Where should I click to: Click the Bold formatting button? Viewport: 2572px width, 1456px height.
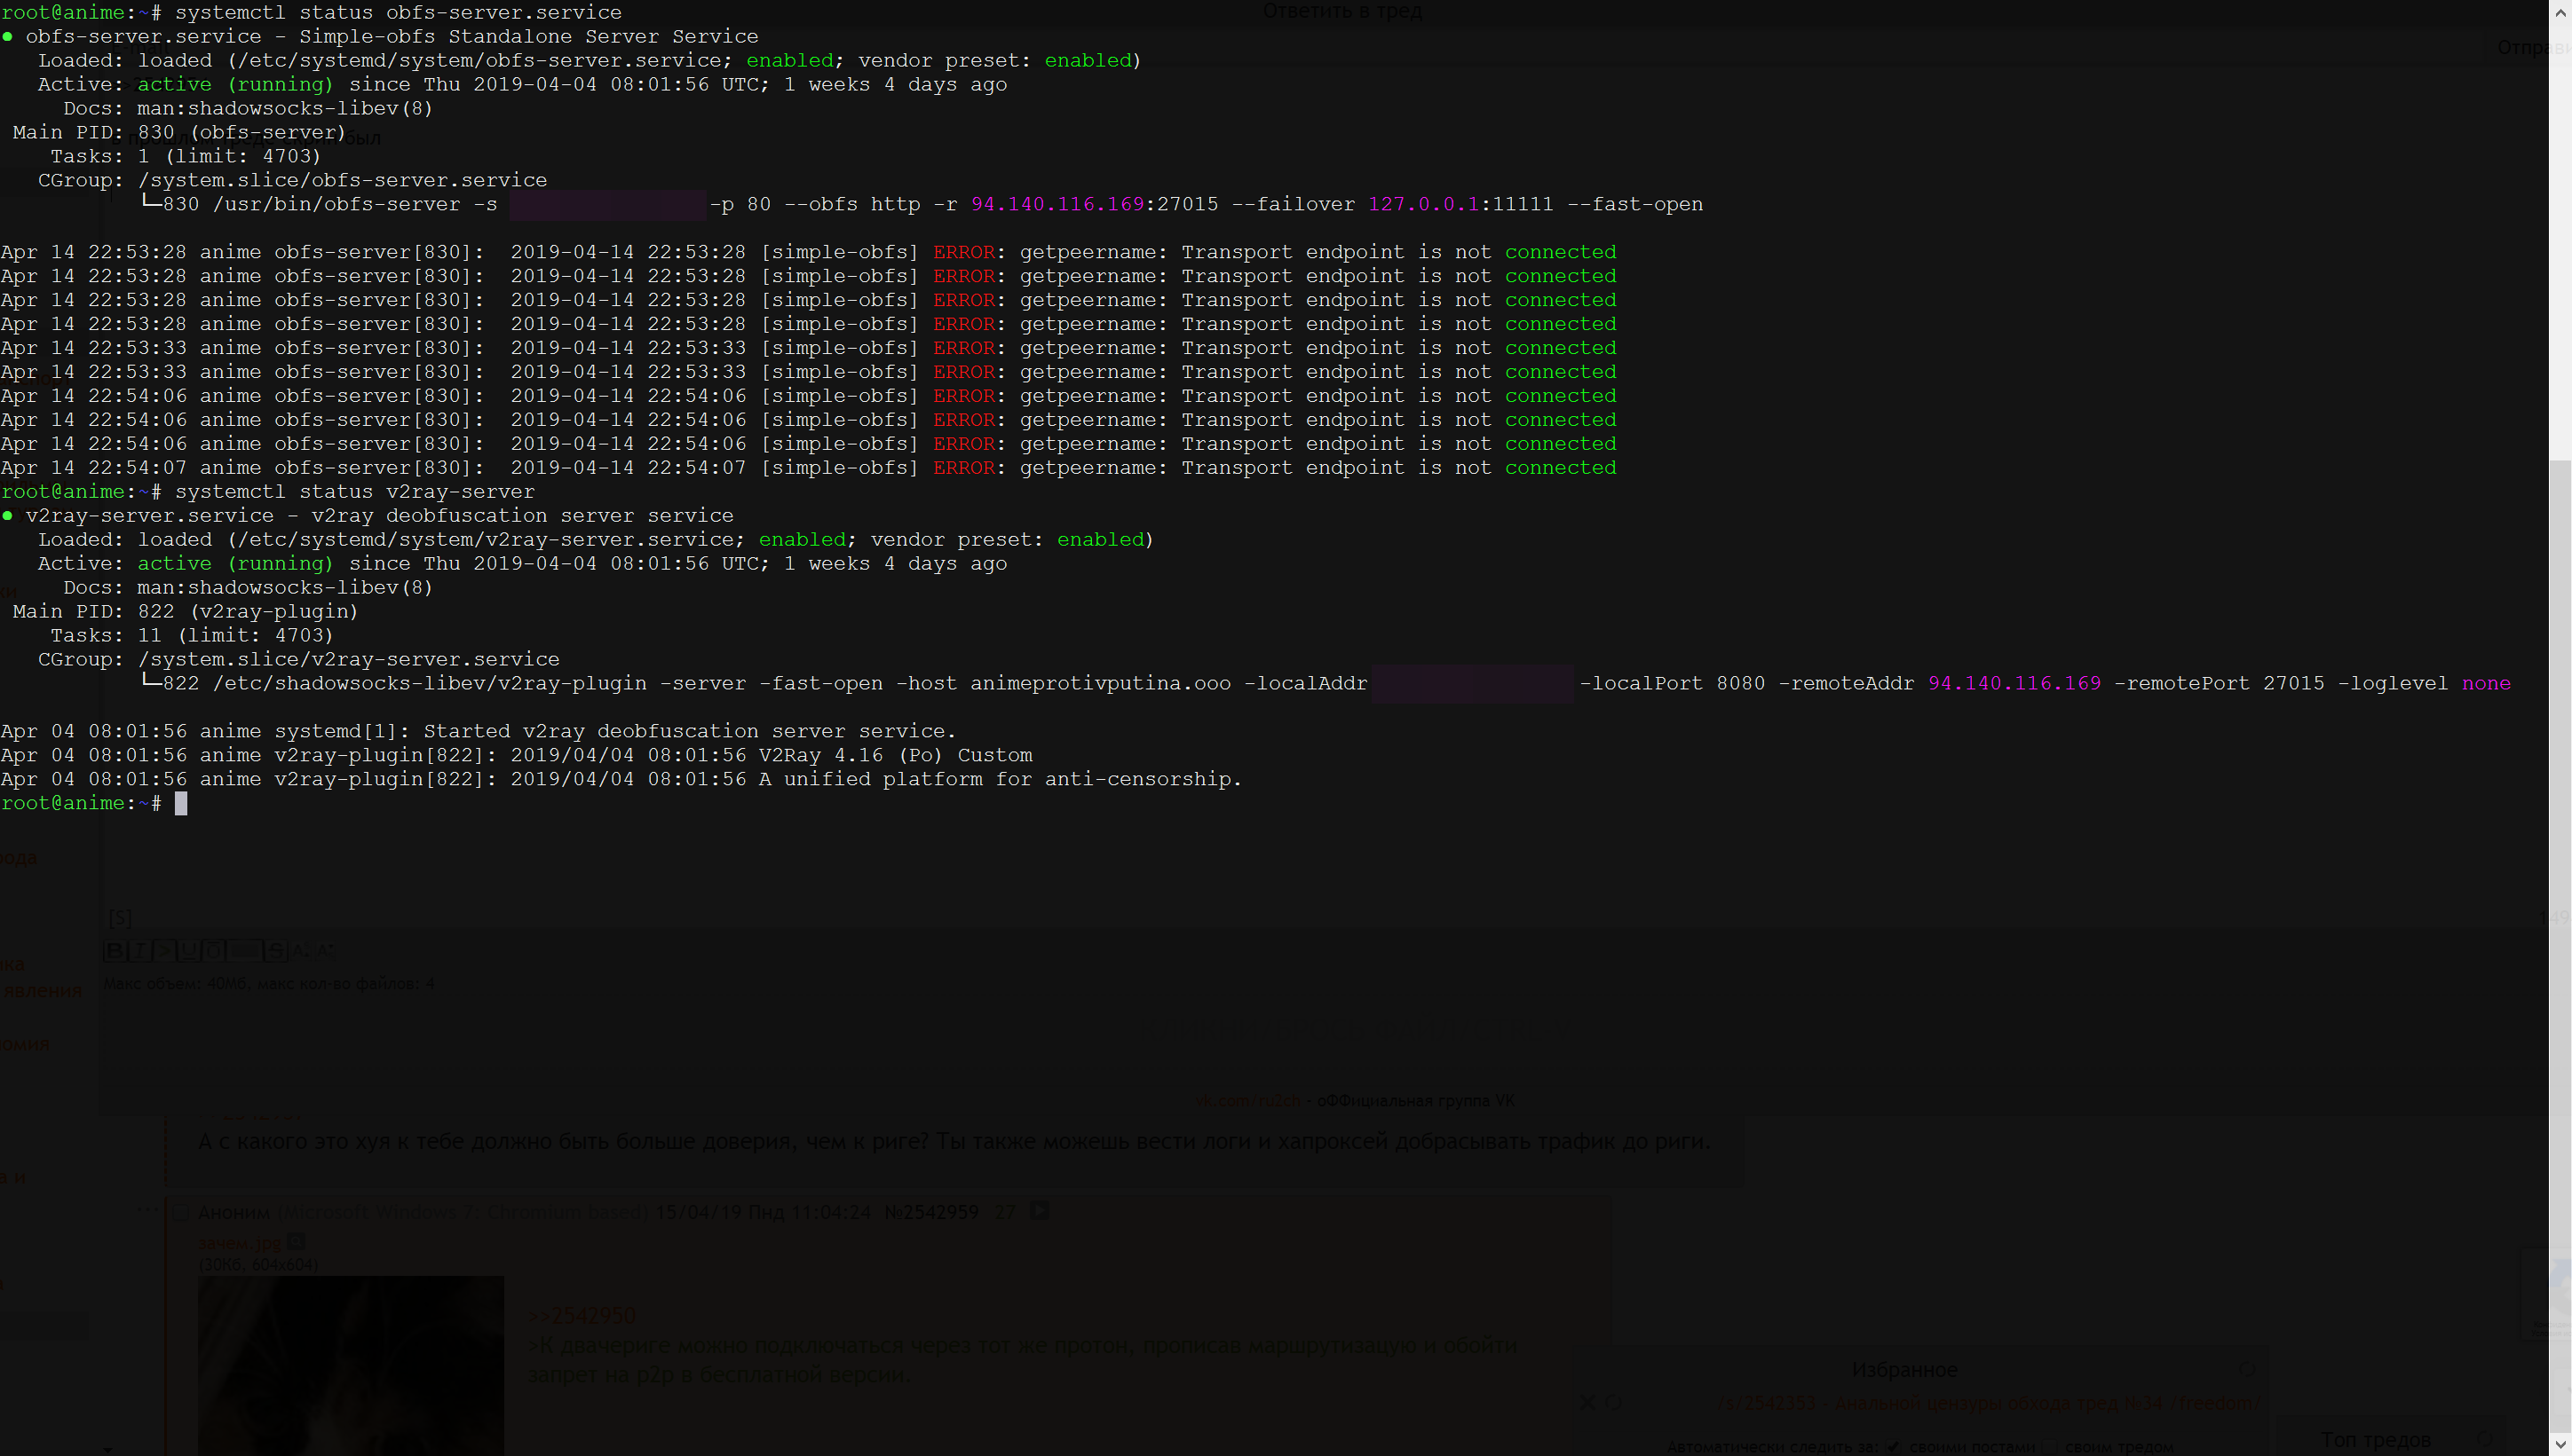pos(115,951)
